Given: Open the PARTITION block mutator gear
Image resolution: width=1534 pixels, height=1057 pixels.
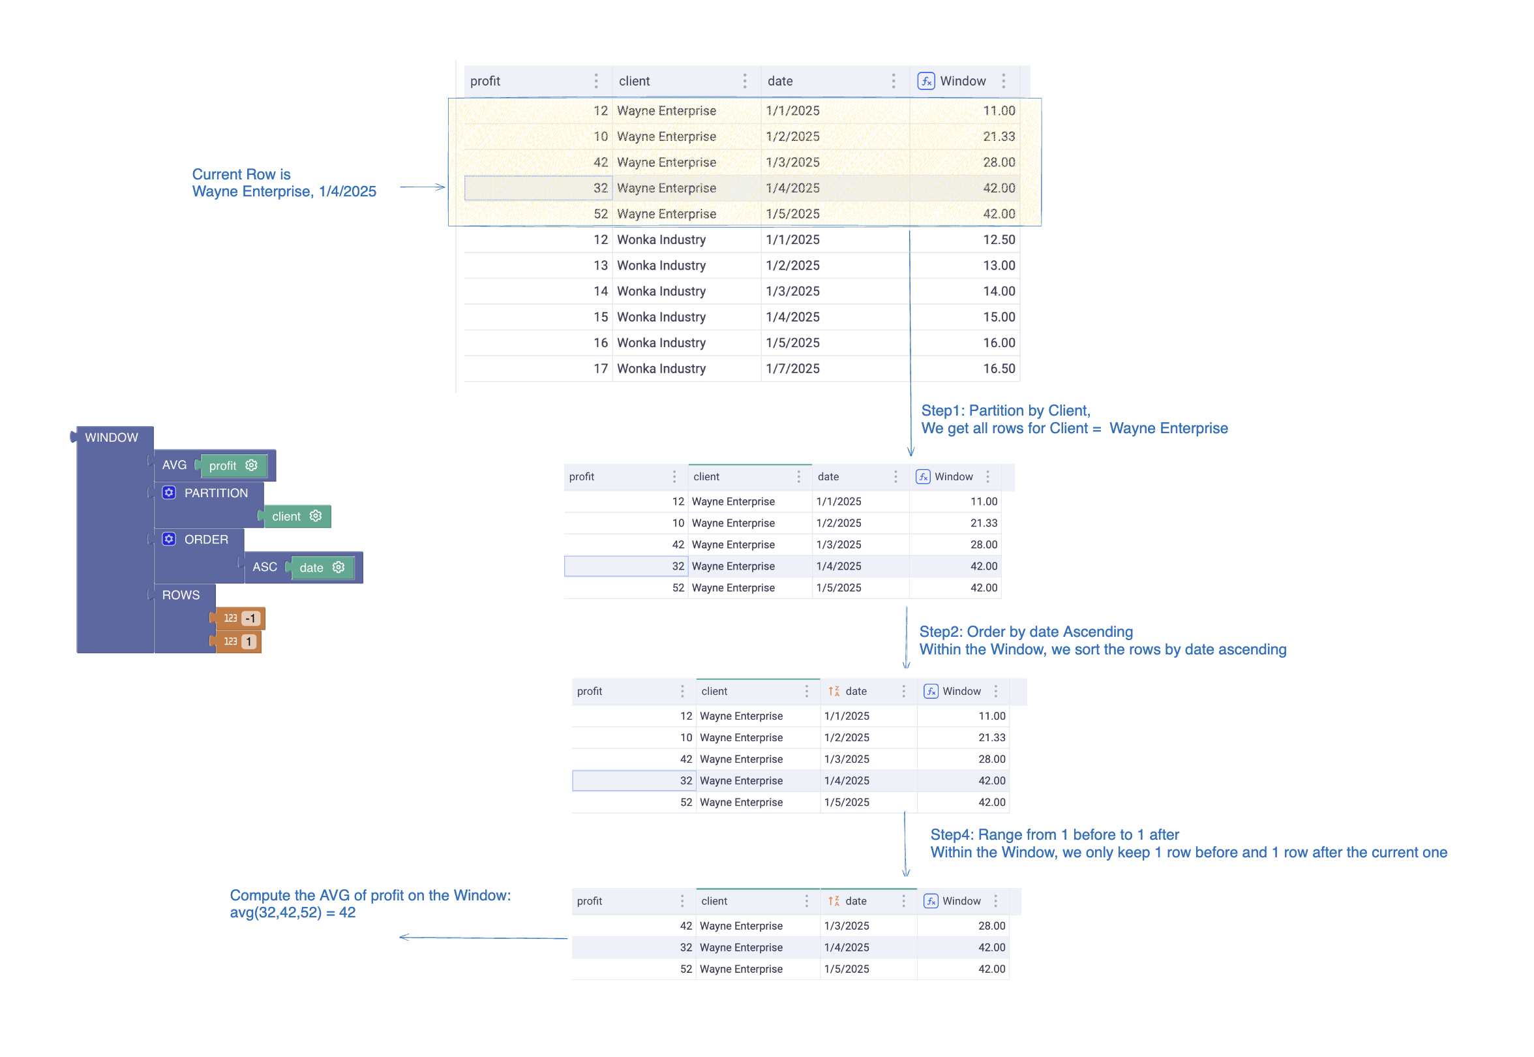Looking at the screenshot, I should point(169,492).
